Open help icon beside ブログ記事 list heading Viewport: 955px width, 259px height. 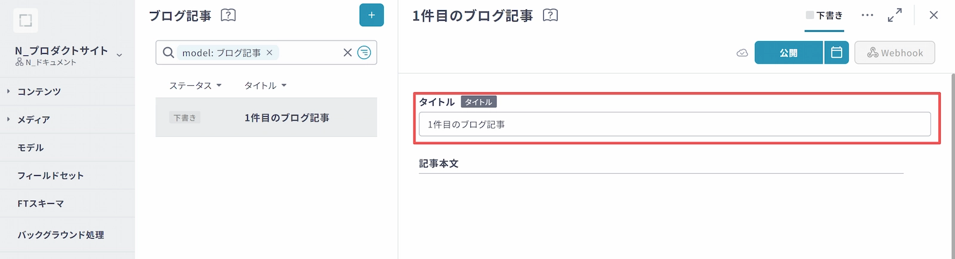(228, 15)
